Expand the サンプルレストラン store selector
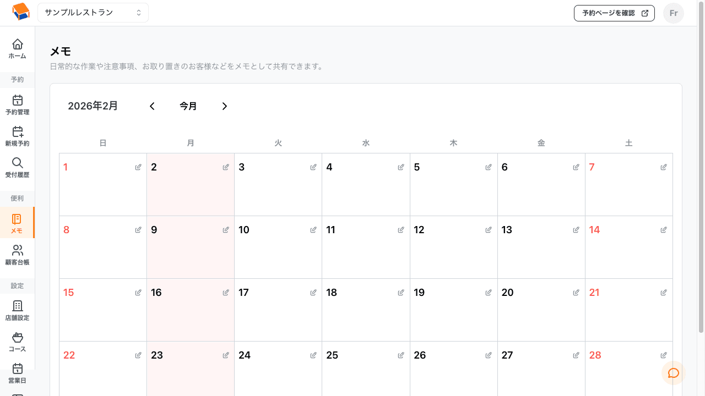 93,13
